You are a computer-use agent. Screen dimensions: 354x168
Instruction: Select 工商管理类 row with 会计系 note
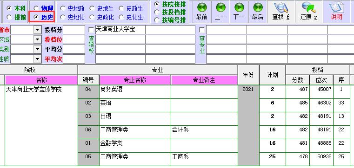[x=135, y=132]
